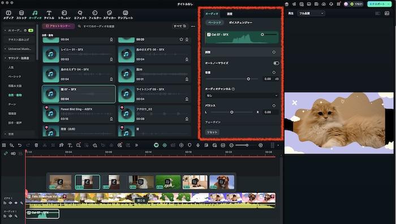Add text with the T tool icon
The image size is (396, 224).
coord(70,145)
